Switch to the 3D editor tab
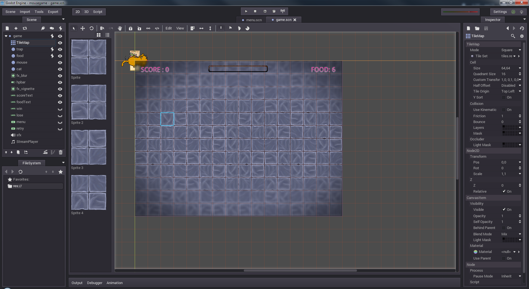 coord(86,12)
